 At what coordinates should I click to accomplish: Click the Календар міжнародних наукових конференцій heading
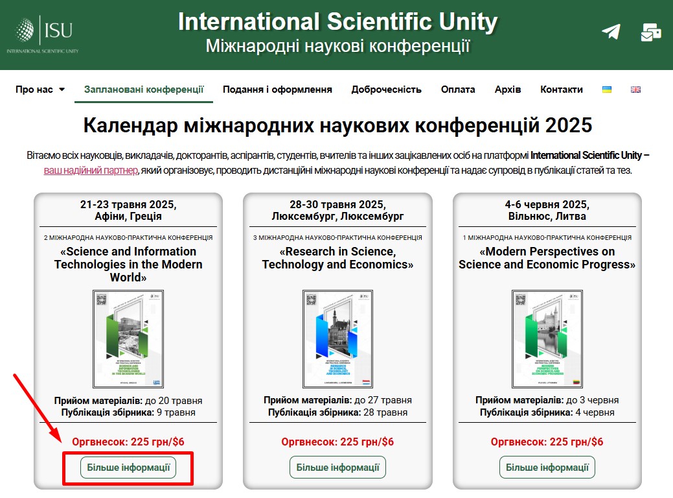pyautogui.click(x=337, y=125)
